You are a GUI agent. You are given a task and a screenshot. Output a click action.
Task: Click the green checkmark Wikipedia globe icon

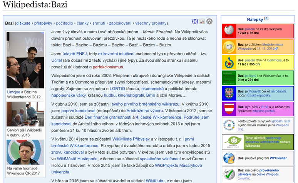point(230,174)
